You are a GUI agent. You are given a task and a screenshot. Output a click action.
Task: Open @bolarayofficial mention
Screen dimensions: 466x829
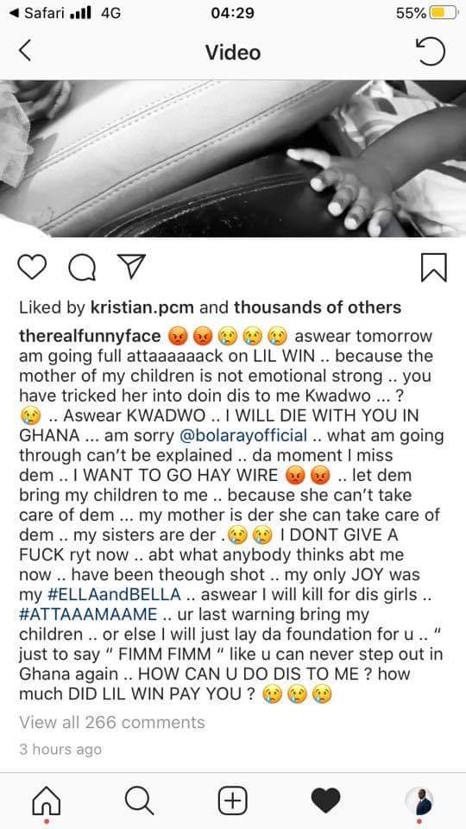[x=243, y=435]
